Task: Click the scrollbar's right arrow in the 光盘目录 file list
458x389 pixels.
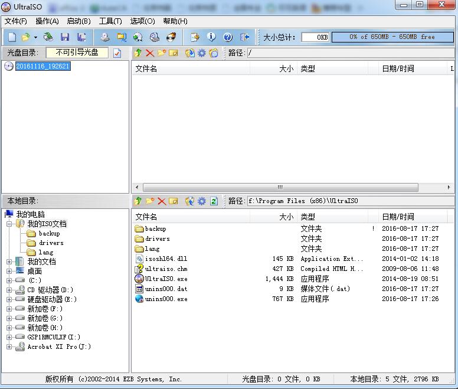Action: (449, 187)
